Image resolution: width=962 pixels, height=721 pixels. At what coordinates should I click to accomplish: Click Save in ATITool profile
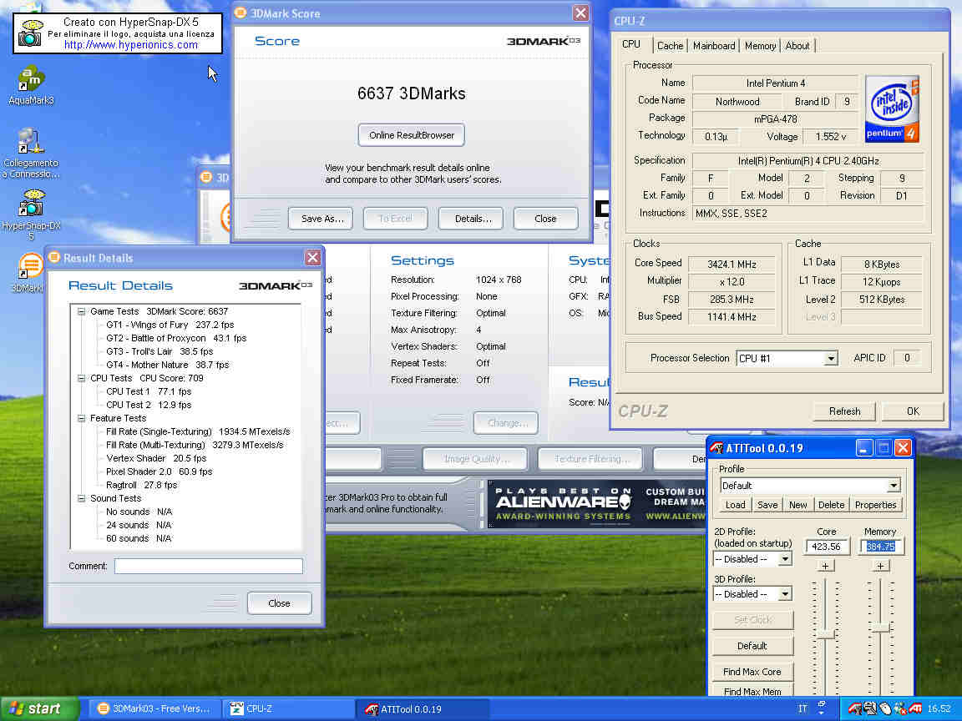coord(767,505)
